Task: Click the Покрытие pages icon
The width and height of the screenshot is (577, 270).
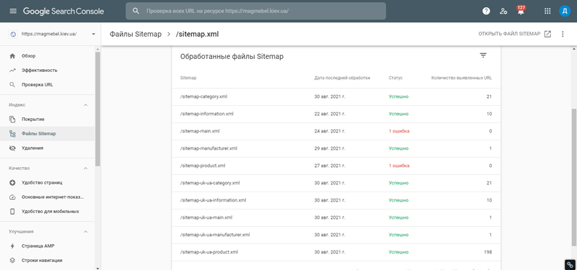Action: coord(12,120)
